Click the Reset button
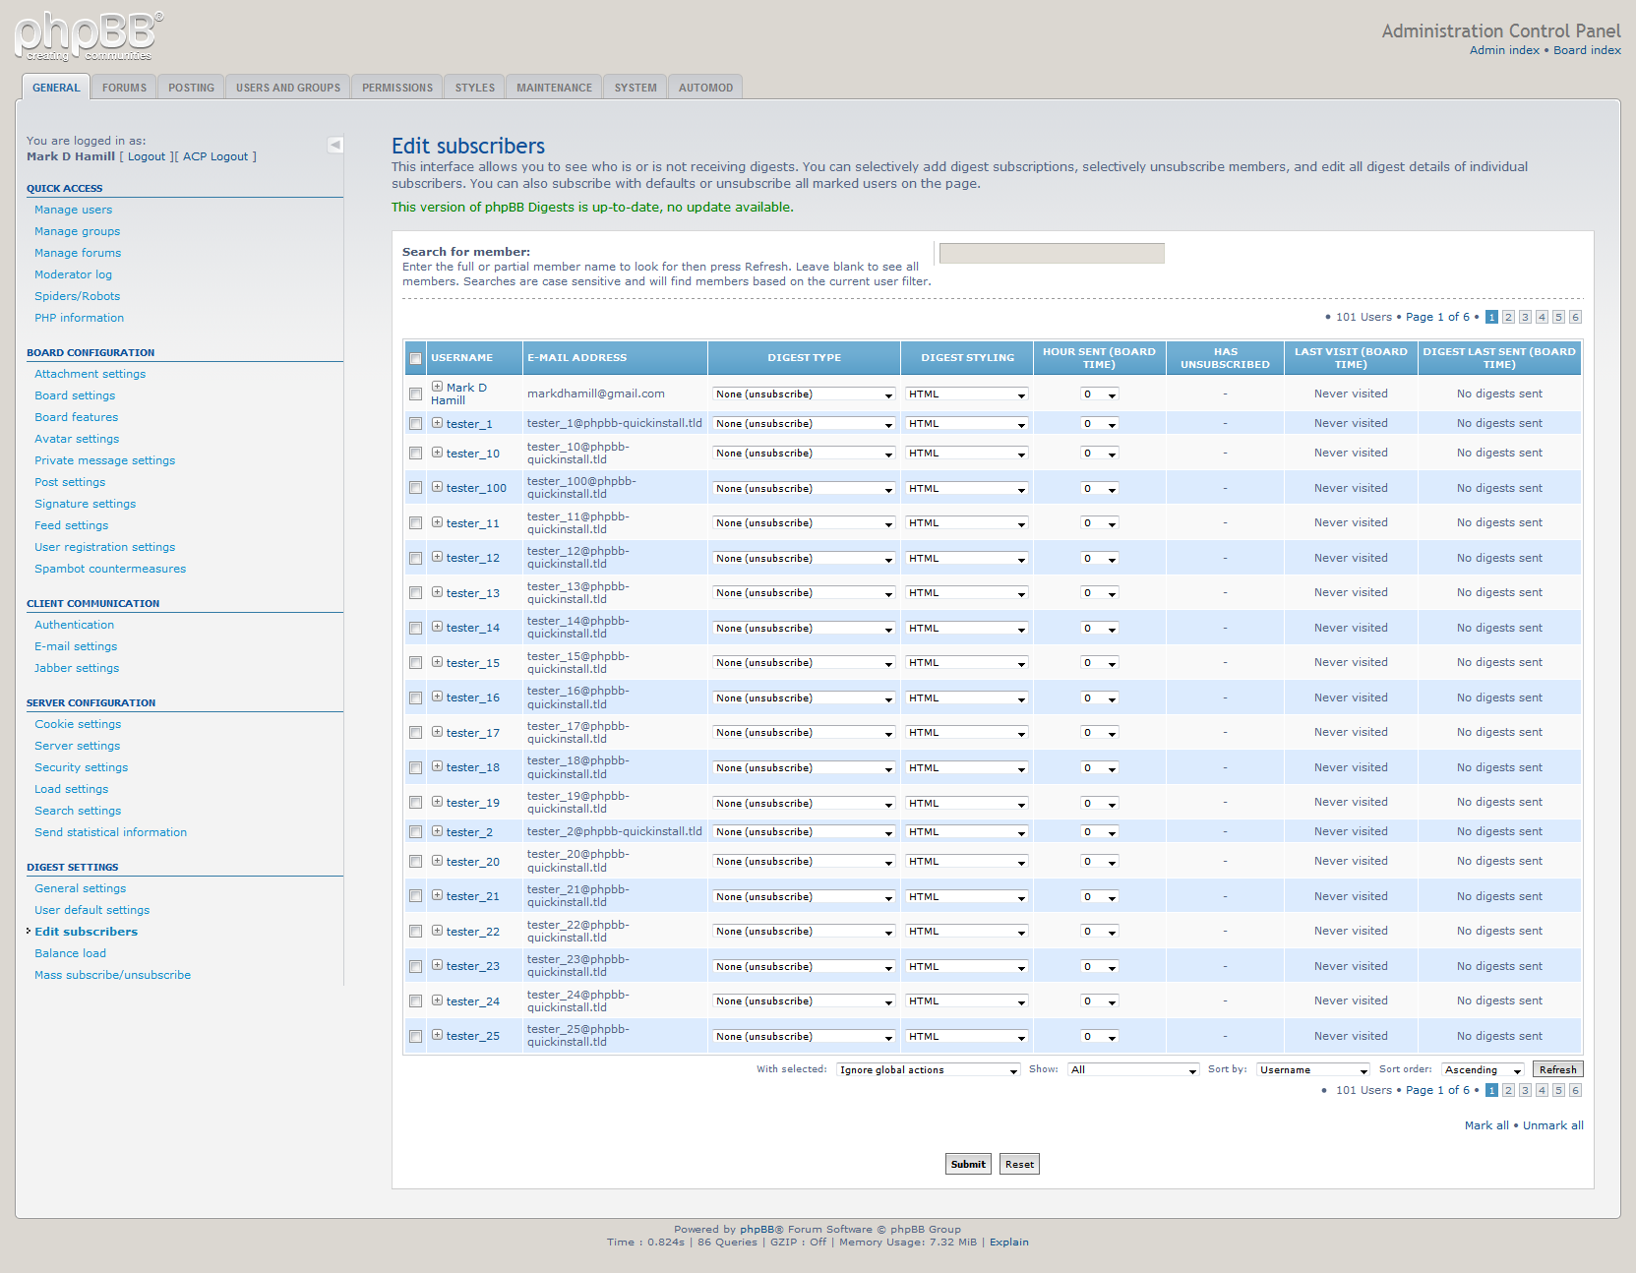Screen dimensions: 1636x1273 [1019, 1164]
